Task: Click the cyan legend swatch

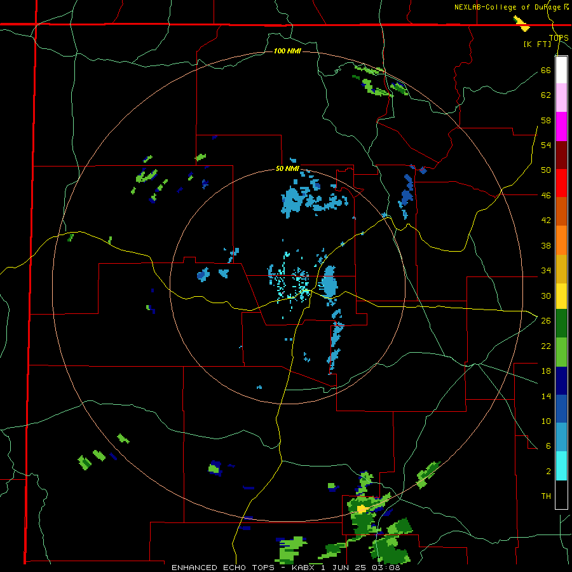Action: coord(561,466)
